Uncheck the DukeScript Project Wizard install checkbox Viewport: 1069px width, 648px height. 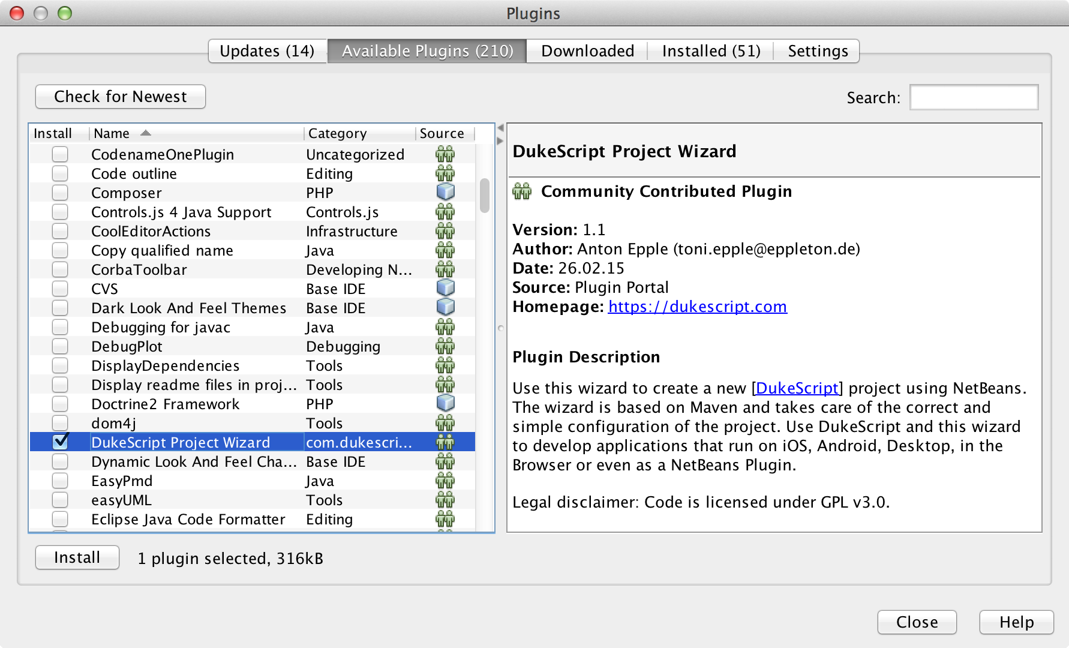(x=60, y=442)
